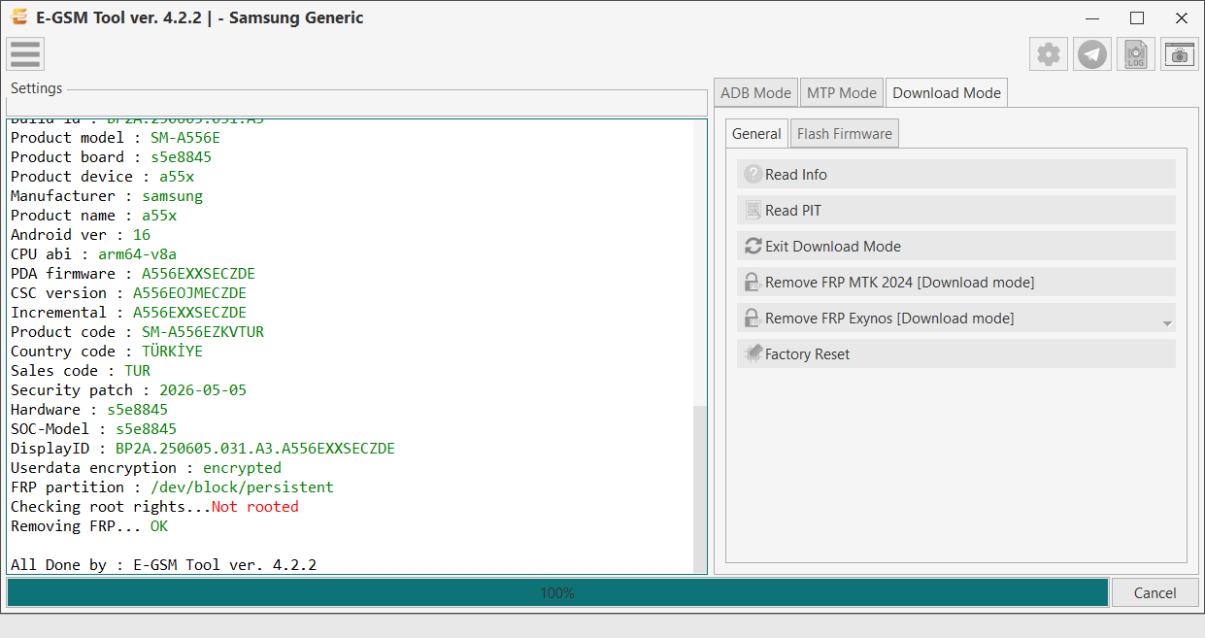The height and width of the screenshot is (638, 1205).
Task: Click the Settings group label
Action: (x=36, y=88)
